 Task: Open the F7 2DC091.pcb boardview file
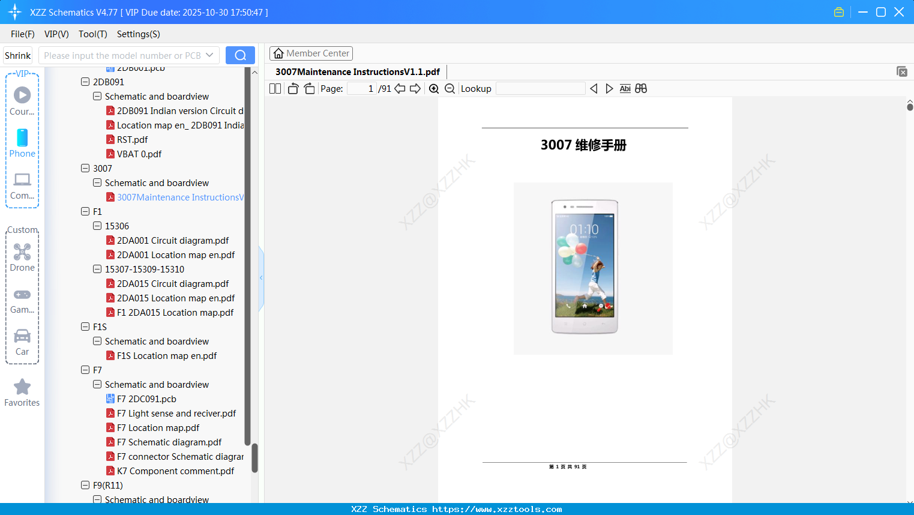(146, 399)
